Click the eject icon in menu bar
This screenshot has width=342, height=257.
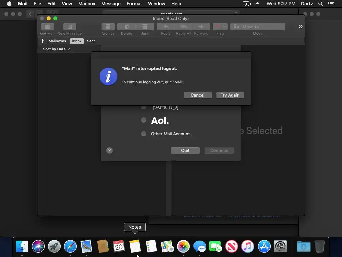point(258,4)
